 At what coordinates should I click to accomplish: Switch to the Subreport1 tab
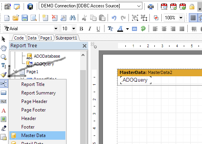66,38
